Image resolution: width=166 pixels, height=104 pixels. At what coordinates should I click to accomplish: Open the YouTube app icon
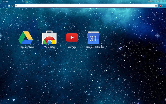72,37
